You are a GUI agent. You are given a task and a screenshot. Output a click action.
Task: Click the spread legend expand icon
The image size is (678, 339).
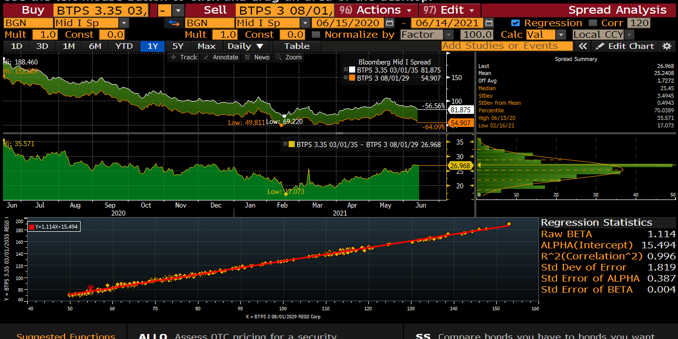click(x=286, y=145)
